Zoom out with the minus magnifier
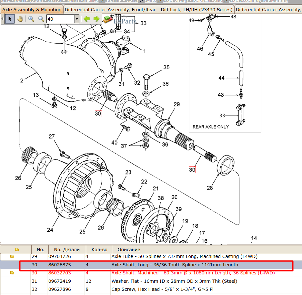Image resolution: width=302 pixels, height=295 pixels. (41, 19)
